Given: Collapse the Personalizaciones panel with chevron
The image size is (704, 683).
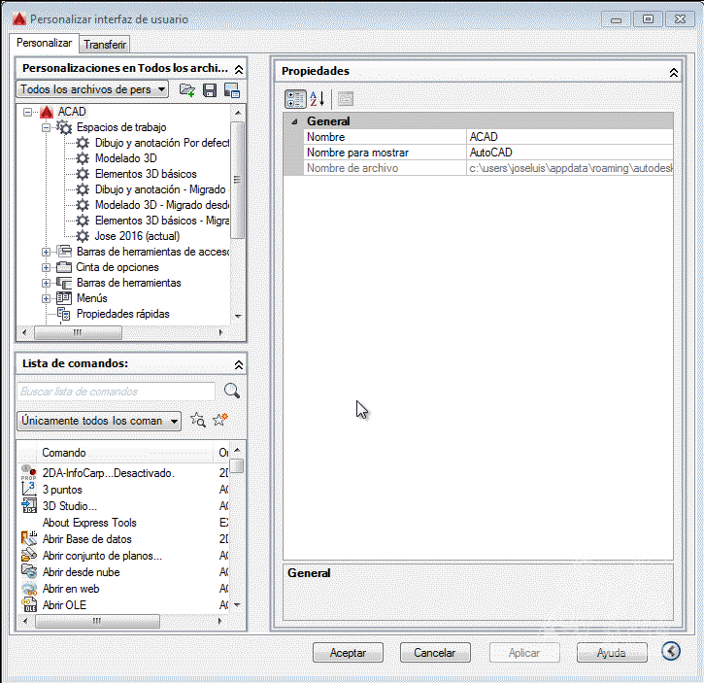Looking at the screenshot, I should (x=239, y=70).
